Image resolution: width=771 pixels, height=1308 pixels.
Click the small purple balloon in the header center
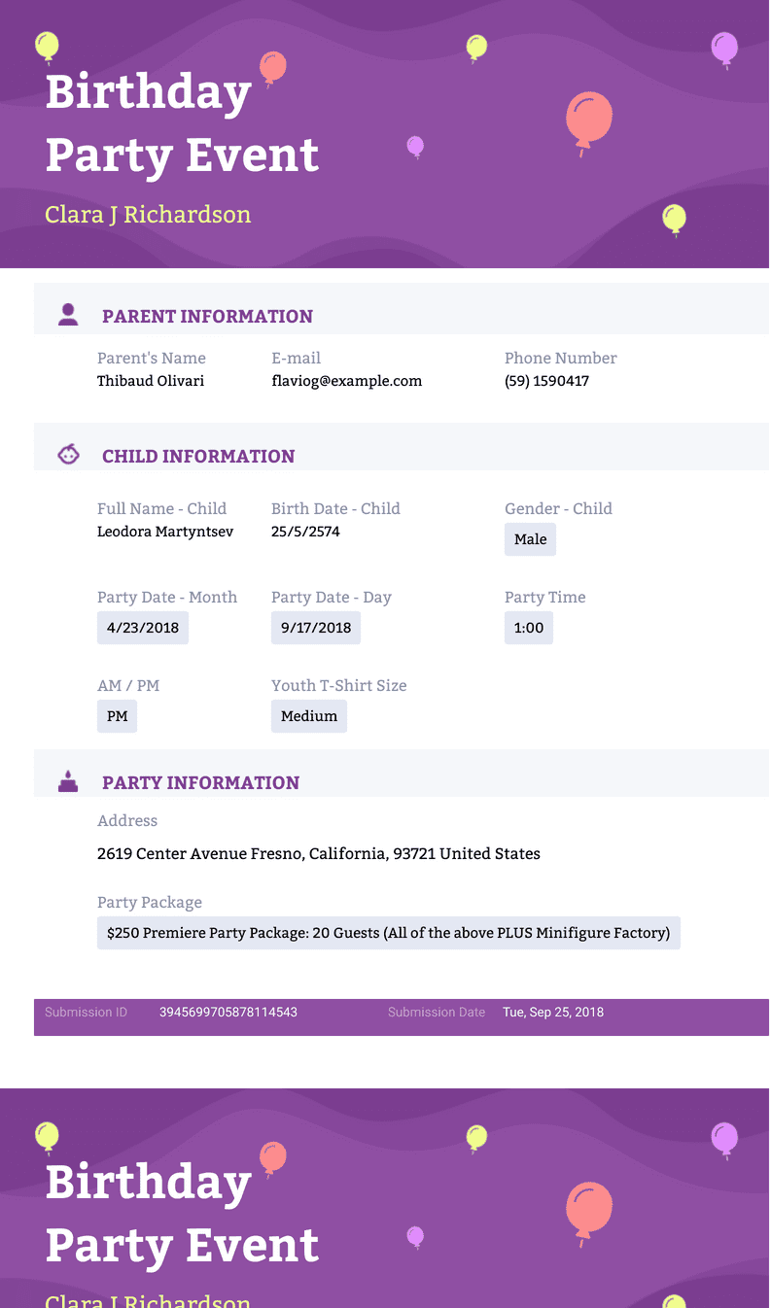(x=415, y=147)
